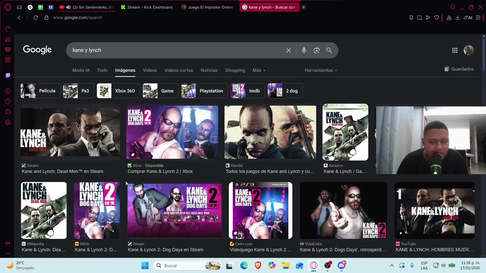The height and width of the screenshot is (273, 486).
Task: Open the Exito.com PS3 cover thumbnail
Action: [x=260, y=210]
